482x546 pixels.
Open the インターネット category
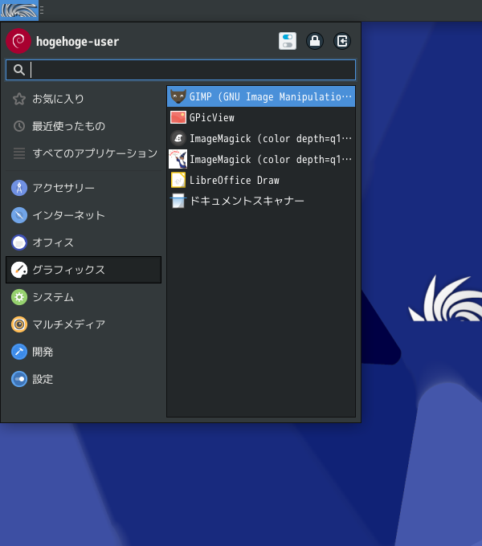[x=84, y=215]
